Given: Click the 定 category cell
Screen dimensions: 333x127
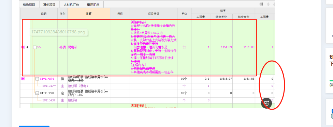Looking at the screenshot, I should (x=62, y=93).
